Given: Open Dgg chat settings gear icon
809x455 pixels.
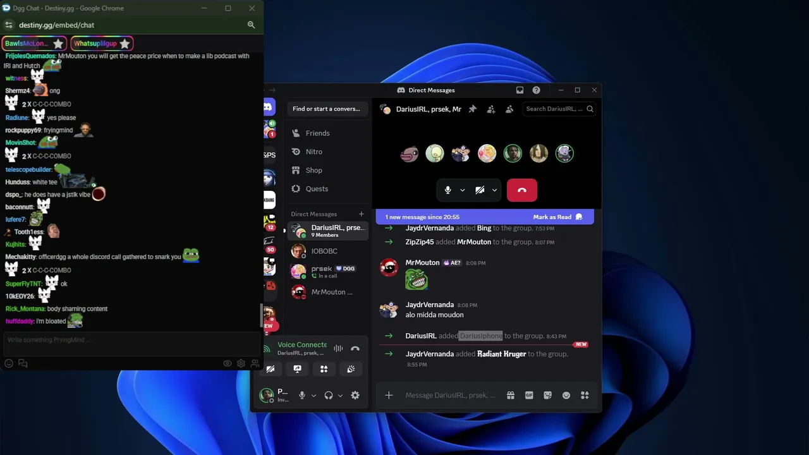Looking at the screenshot, I should (241, 363).
